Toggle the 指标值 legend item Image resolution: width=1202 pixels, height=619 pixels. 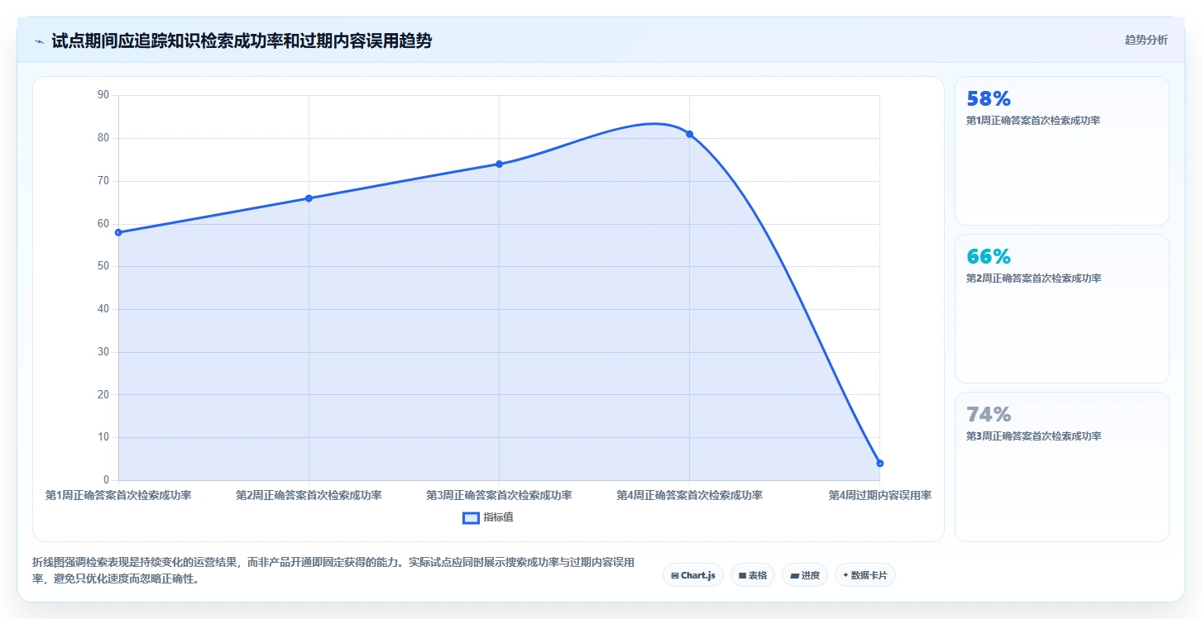(488, 517)
